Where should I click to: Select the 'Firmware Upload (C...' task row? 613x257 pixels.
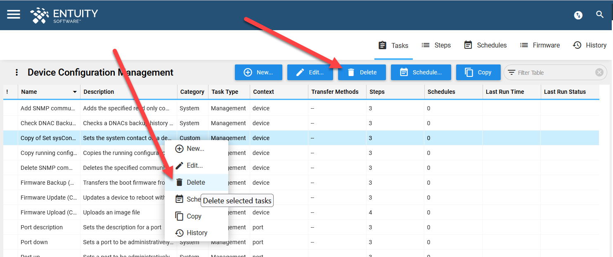point(301,212)
